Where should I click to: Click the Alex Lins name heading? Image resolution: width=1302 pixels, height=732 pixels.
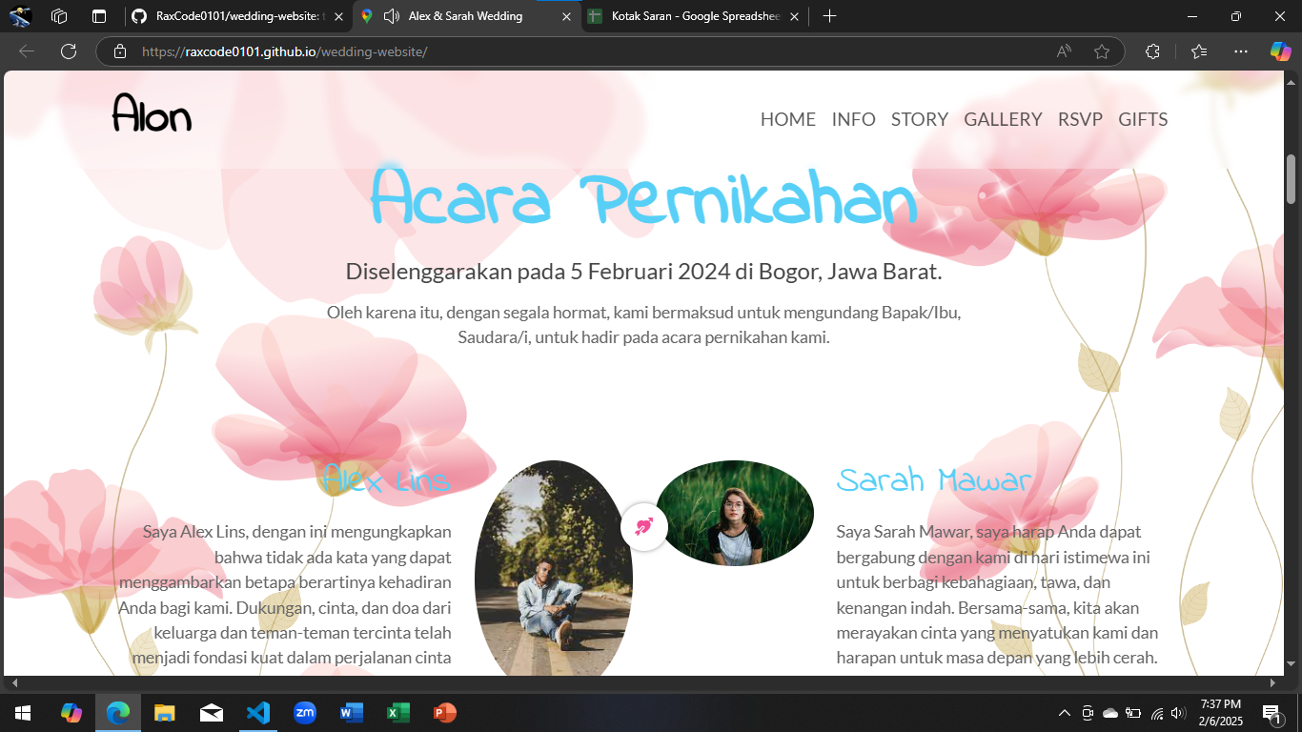[x=386, y=480]
